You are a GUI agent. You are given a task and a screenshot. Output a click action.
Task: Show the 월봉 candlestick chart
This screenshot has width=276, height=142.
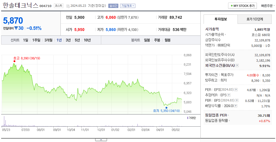coord(168,40)
